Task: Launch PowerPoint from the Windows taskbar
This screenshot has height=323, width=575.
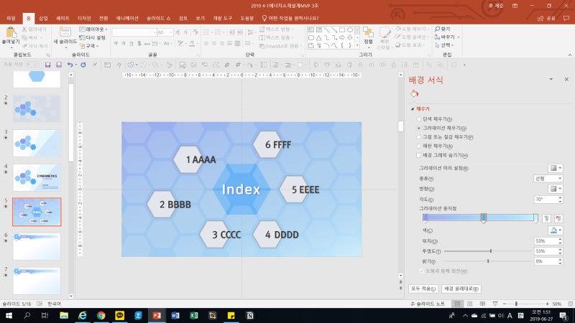Action: pyautogui.click(x=157, y=315)
